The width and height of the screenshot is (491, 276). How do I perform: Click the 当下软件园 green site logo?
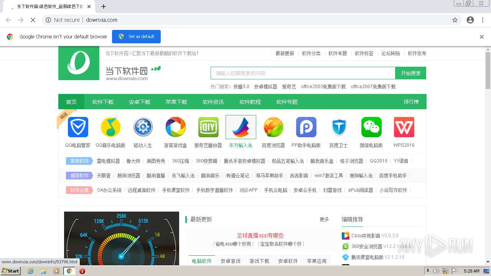[79, 63]
